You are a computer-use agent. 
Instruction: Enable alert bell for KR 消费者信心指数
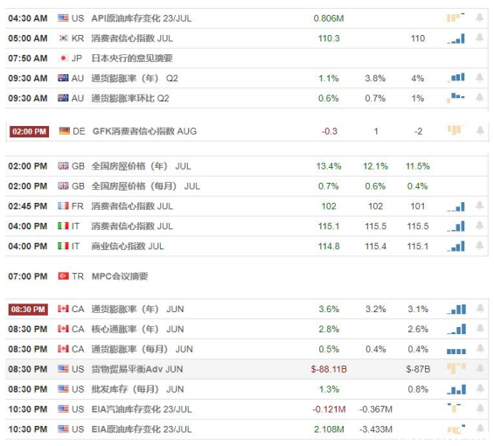479,38
